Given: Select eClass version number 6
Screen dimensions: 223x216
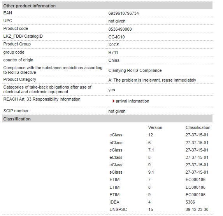Looking at the screenshot, I should click(x=149, y=143).
